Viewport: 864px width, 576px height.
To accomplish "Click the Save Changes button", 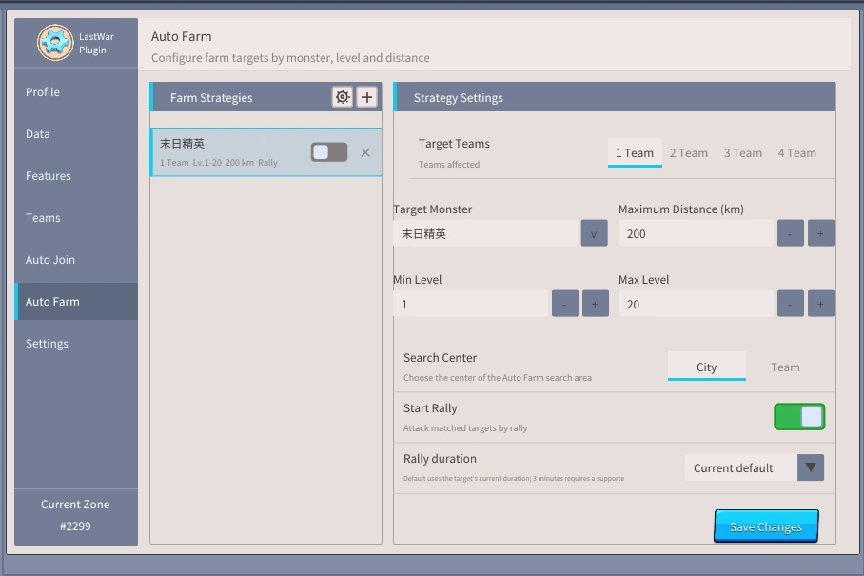I will [x=766, y=526].
